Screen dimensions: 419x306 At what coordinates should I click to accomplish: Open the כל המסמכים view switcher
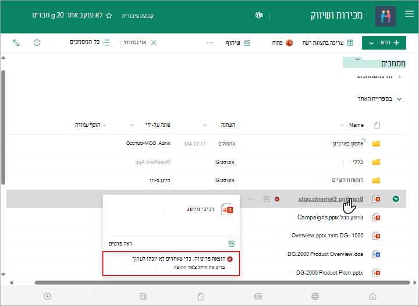[90, 42]
